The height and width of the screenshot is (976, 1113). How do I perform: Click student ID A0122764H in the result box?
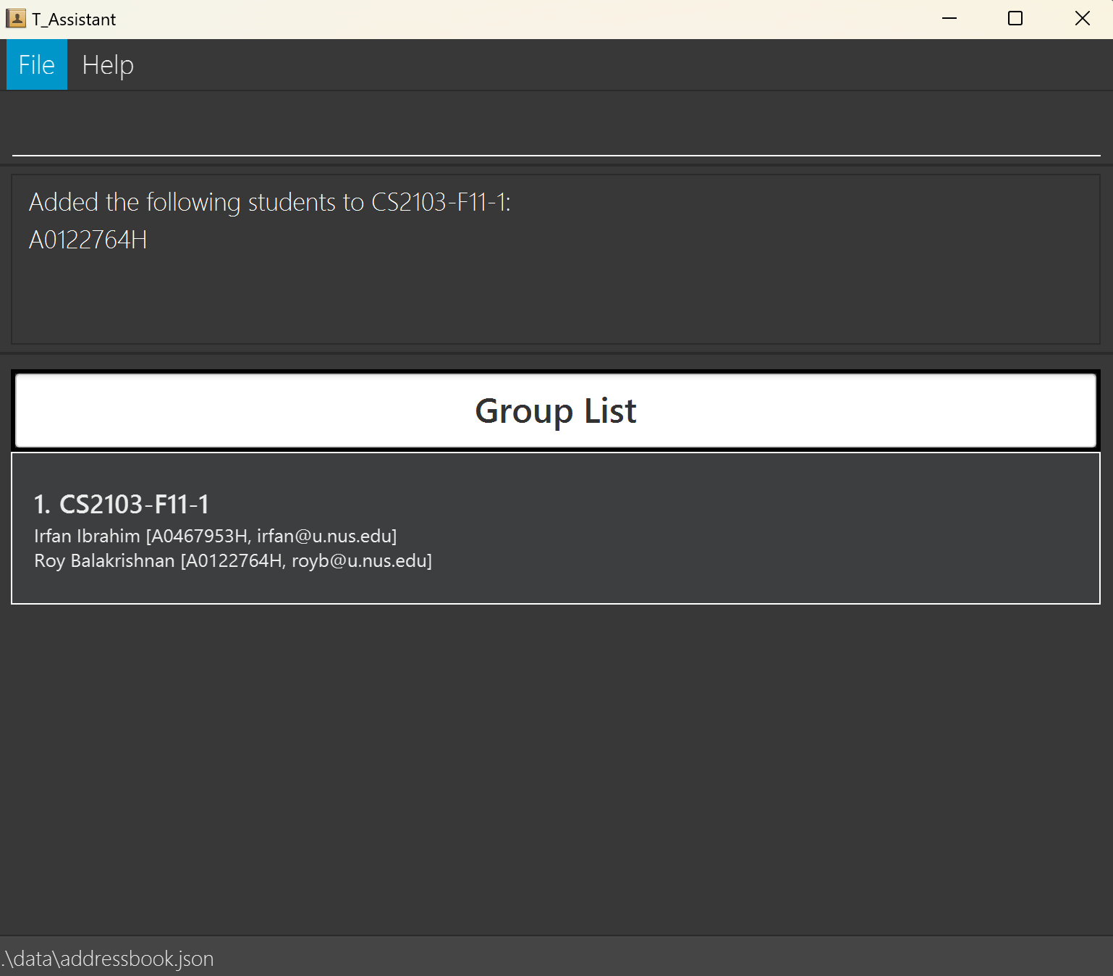[x=88, y=240]
